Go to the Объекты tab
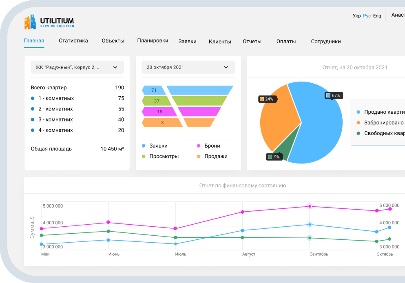The width and height of the screenshot is (405, 283). click(113, 40)
